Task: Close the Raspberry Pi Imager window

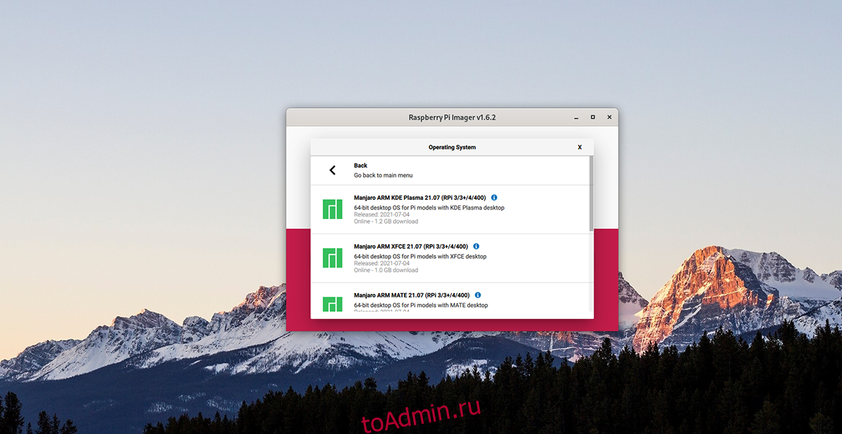Action: pyautogui.click(x=608, y=117)
